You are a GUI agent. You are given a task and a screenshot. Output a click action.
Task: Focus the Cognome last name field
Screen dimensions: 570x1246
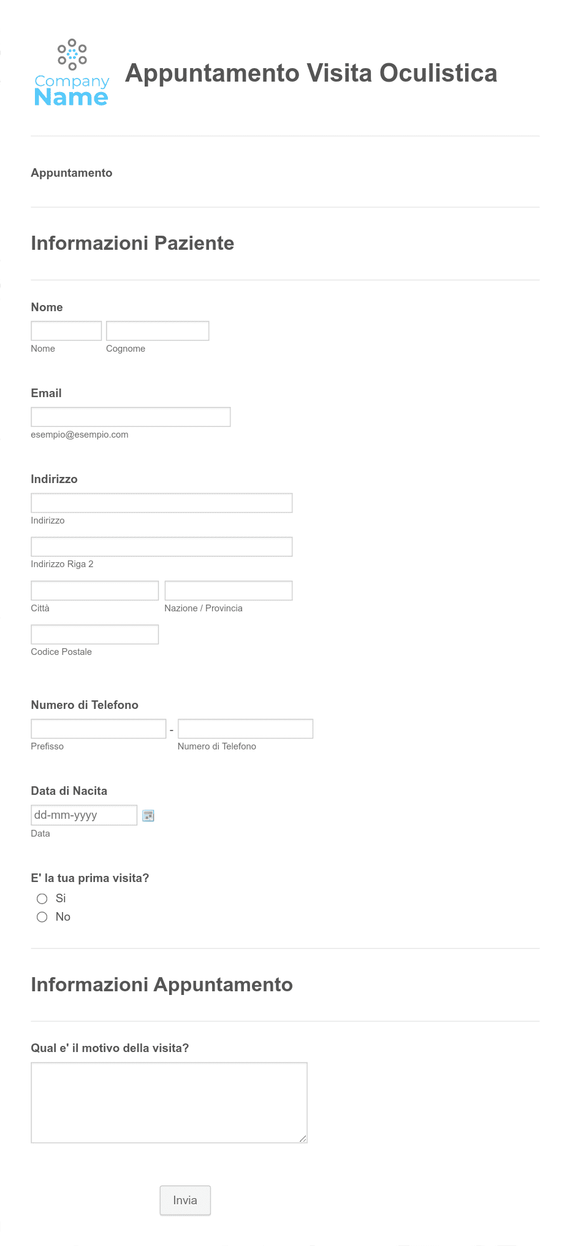coord(158,331)
